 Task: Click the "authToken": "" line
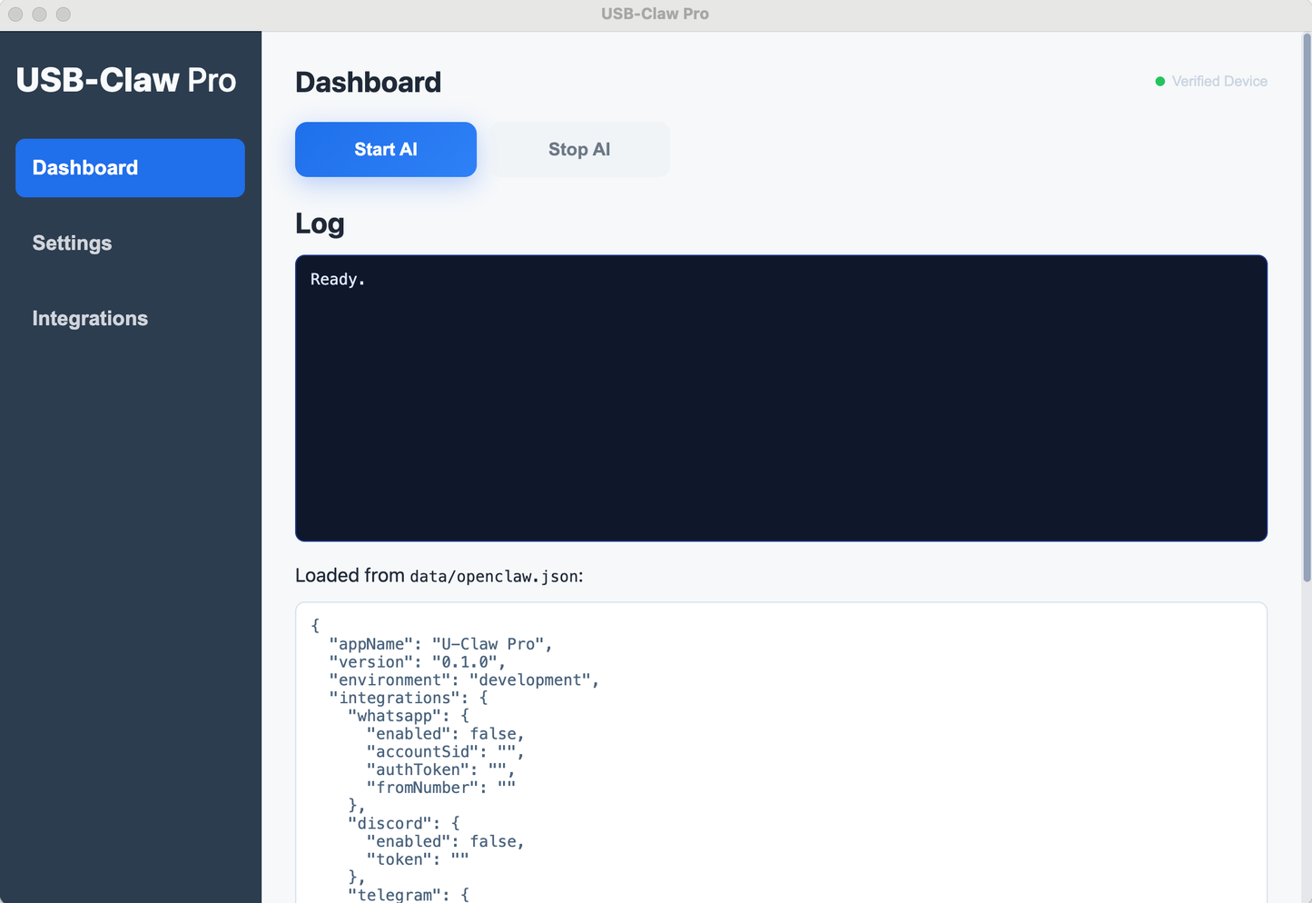coord(441,770)
